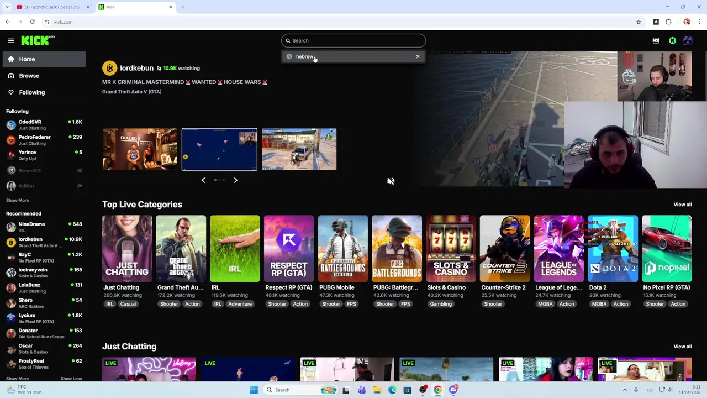Click the Gambling tag under Slots
Viewport: 707px width, 398px height.
tap(441, 304)
